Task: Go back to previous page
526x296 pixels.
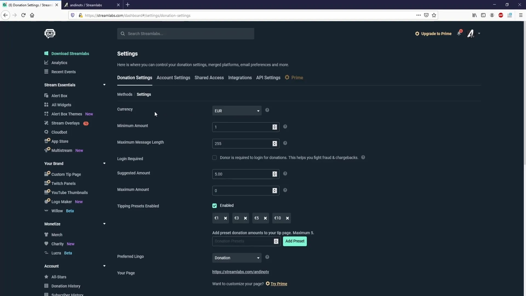Action: pyautogui.click(x=5, y=15)
